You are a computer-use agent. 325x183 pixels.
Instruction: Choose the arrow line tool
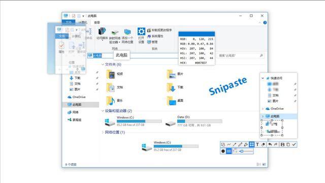[x=235, y=144]
